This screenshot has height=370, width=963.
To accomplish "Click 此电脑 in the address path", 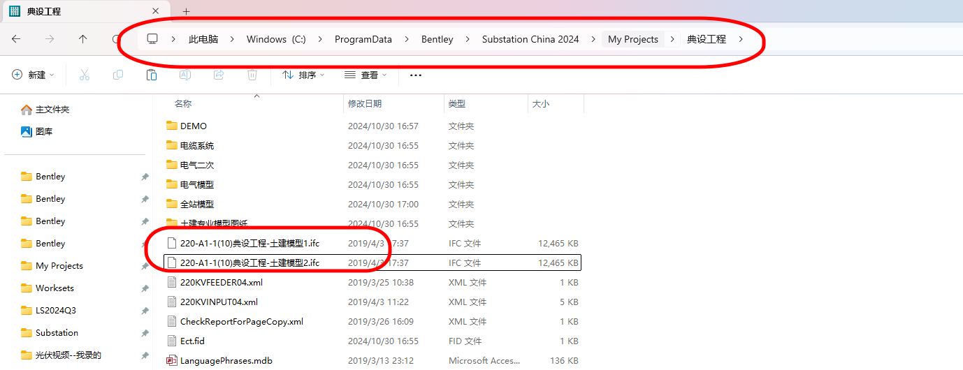I will pyautogui.click(x=203, y=39).
